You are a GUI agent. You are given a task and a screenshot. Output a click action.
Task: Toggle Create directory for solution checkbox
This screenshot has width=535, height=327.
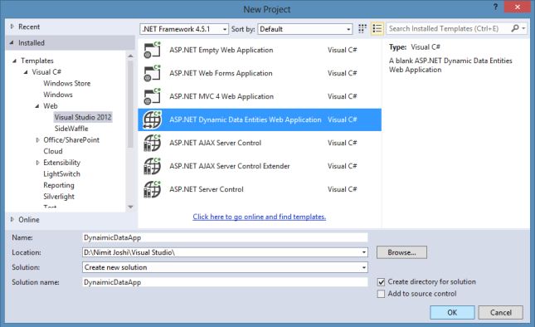click(x=381, y=282)
